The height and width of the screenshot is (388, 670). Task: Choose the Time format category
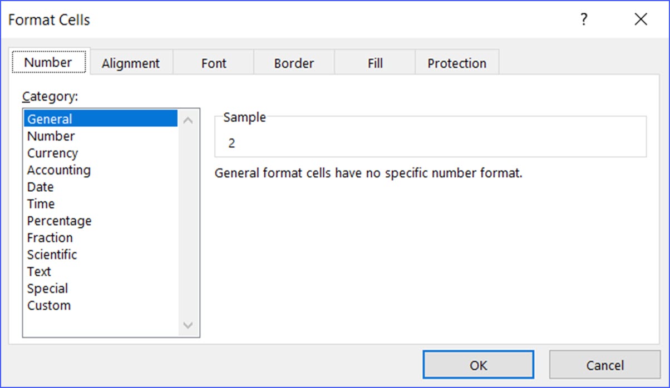[x=41, y=204]
